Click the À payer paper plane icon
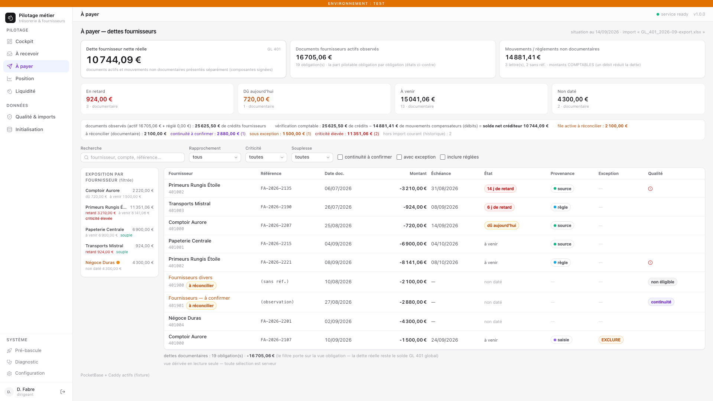The height and width of the screenshot is (401, 713). pos(10,66)
